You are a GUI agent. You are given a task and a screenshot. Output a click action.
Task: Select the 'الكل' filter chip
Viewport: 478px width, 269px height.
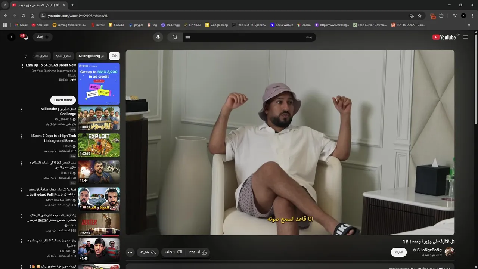click(x=114, y=56)
